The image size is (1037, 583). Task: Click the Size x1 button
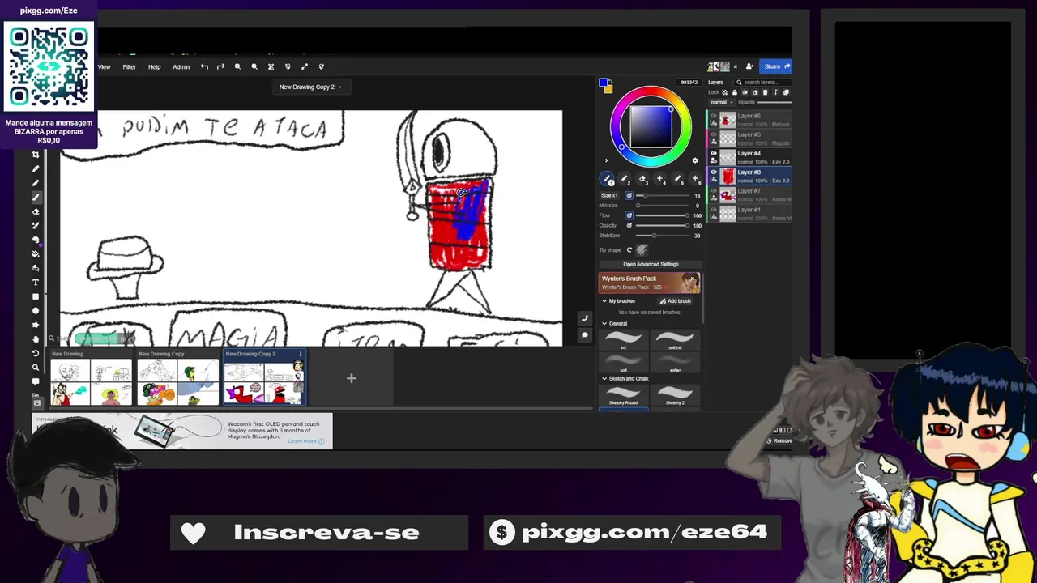[x=609, y=195]
